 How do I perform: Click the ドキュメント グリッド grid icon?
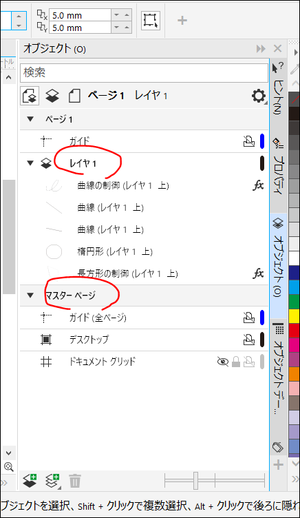point(46,362)
